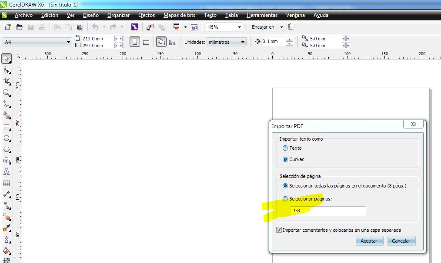Select the Text tool
441x263 pixels.
pos(7,172)
